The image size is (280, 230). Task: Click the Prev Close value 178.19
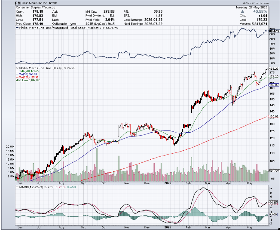pyautogui.click(x=38, y=24)
